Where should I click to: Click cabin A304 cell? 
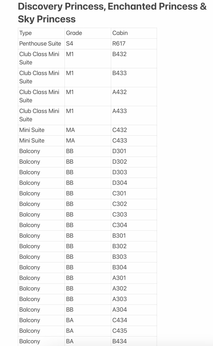(119, 309)
